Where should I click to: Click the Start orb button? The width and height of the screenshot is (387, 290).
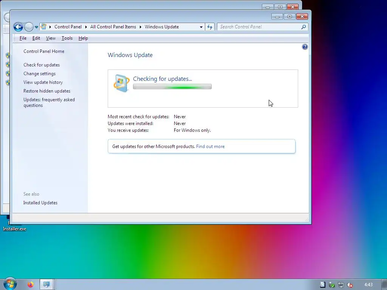pos(10,284)
